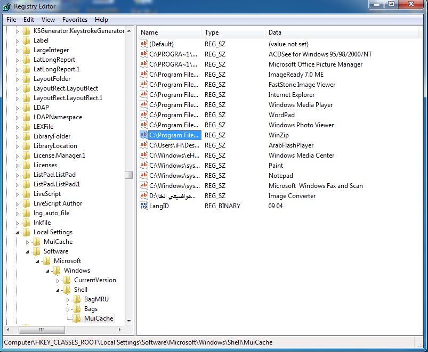Click the folder icon of the Shell key
Screen dimensions: 428x352
point(67,290)
